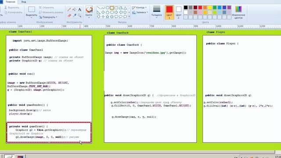Choose the Oval shape
The width and height of the screenshot is (281, 158).
tap(107, 8)
